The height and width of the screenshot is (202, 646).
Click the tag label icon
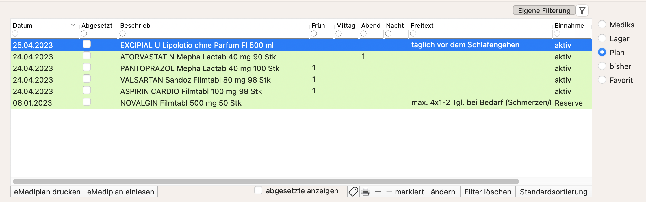click(353, 192)
